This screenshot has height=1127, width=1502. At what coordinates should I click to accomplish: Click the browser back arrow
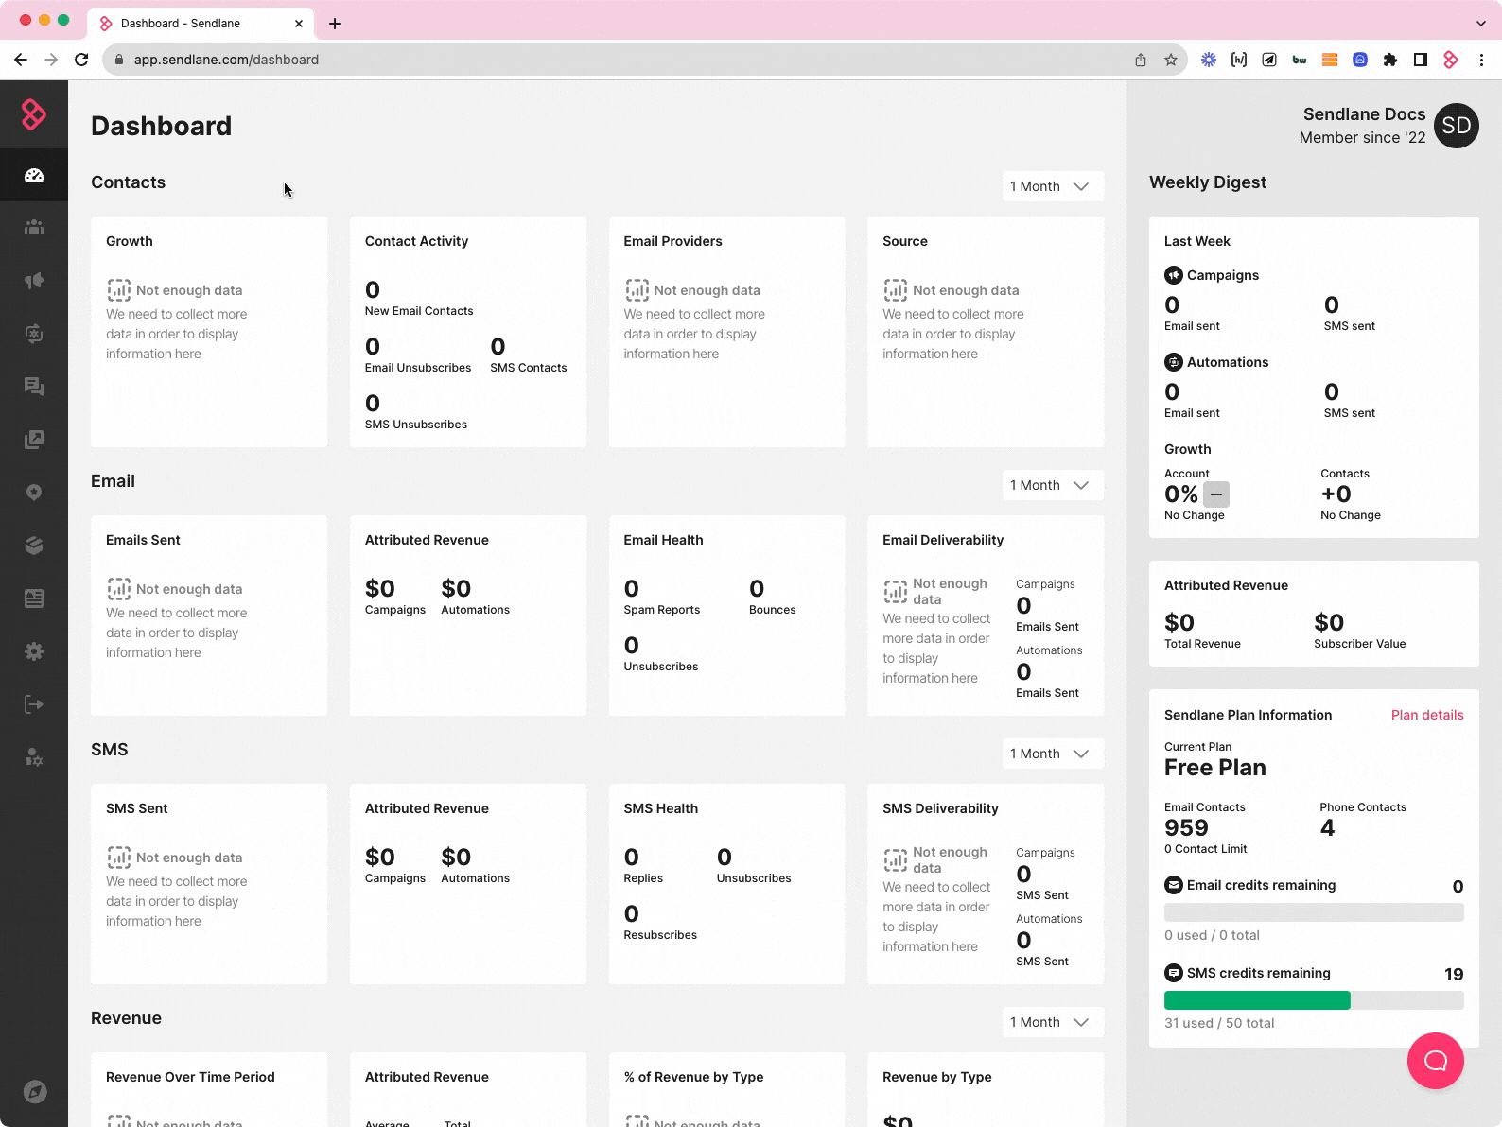click(21, 60)
